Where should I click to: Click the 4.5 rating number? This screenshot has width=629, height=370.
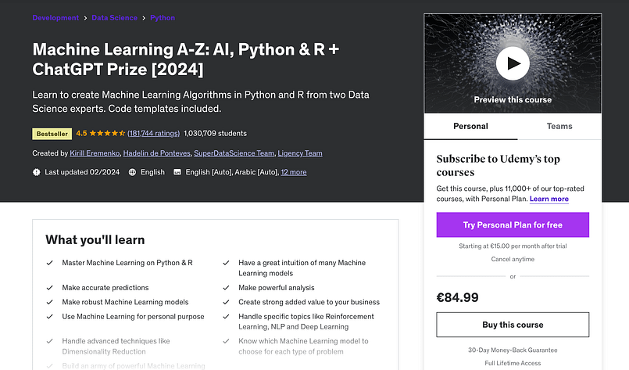pyautogui.click(x=81, y=134)
